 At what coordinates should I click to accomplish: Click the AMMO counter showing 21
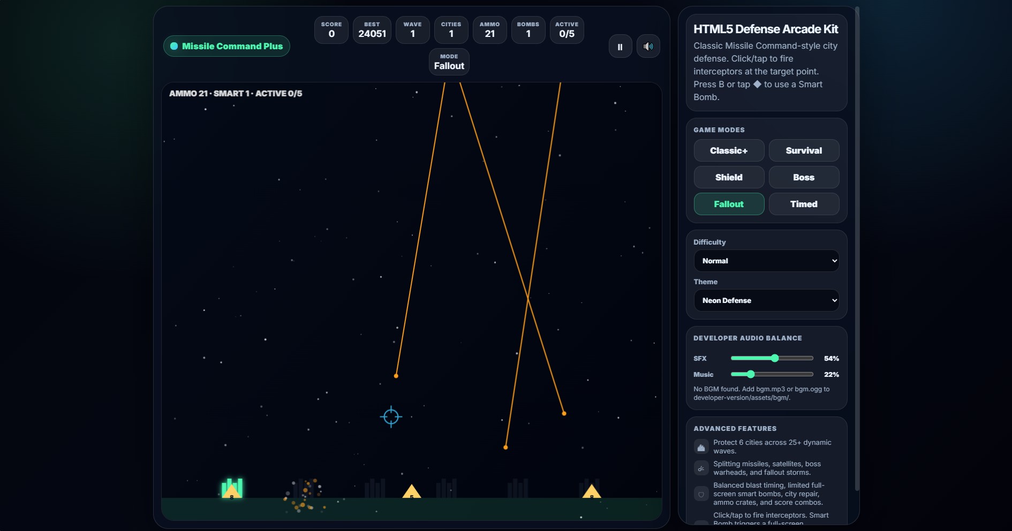click(x=489, y=30)
